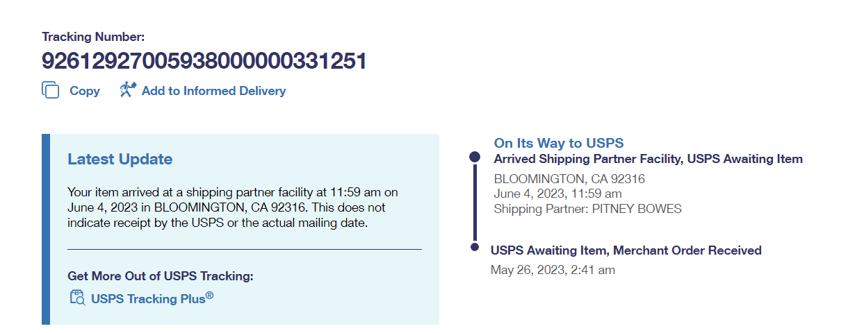Image resolution: width=864 pixels, height=333 pixels.
Task: Click the Latest Update heading
Action: tap(120, 159)
